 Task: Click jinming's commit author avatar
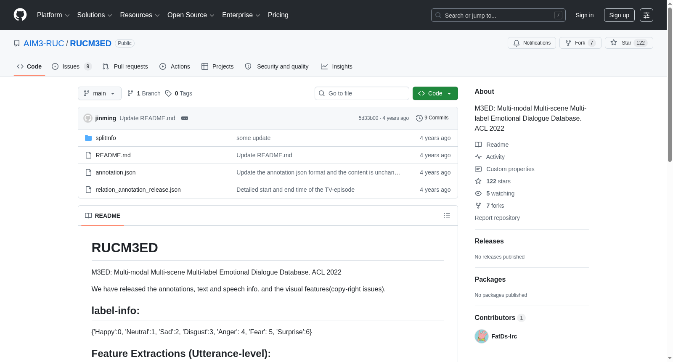pos(88,118)
